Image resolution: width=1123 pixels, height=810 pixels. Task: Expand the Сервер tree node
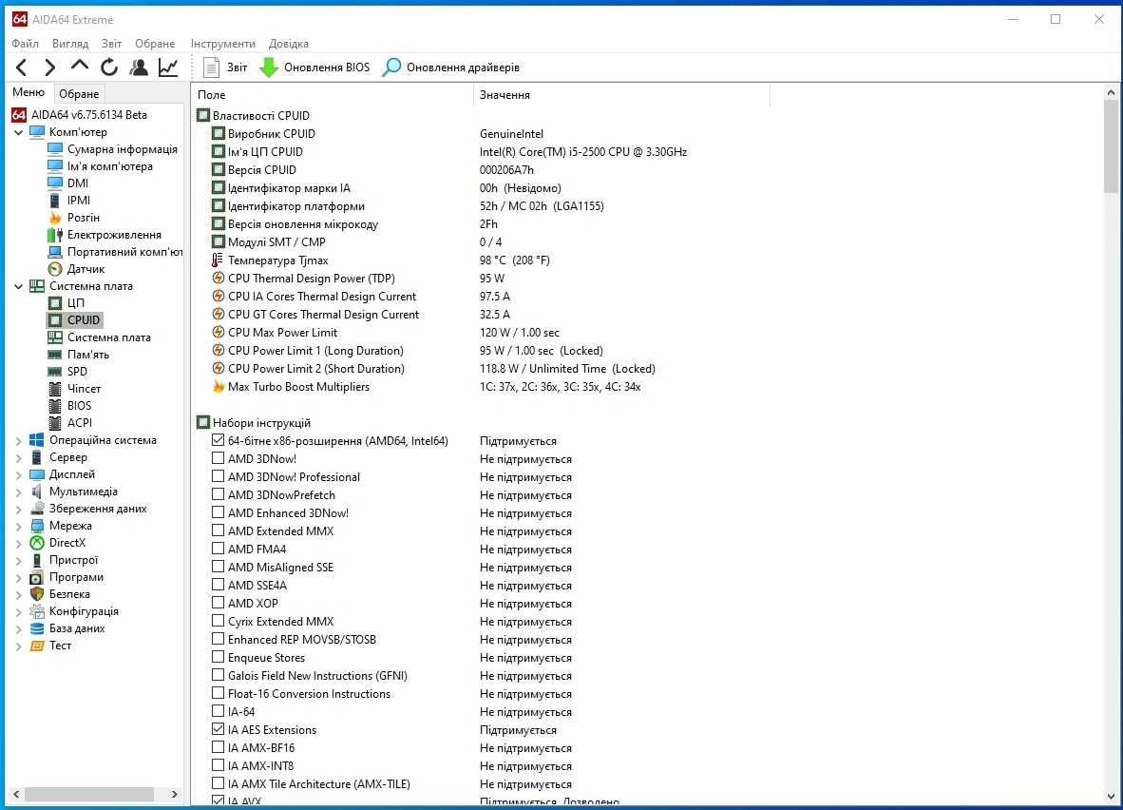19,458
